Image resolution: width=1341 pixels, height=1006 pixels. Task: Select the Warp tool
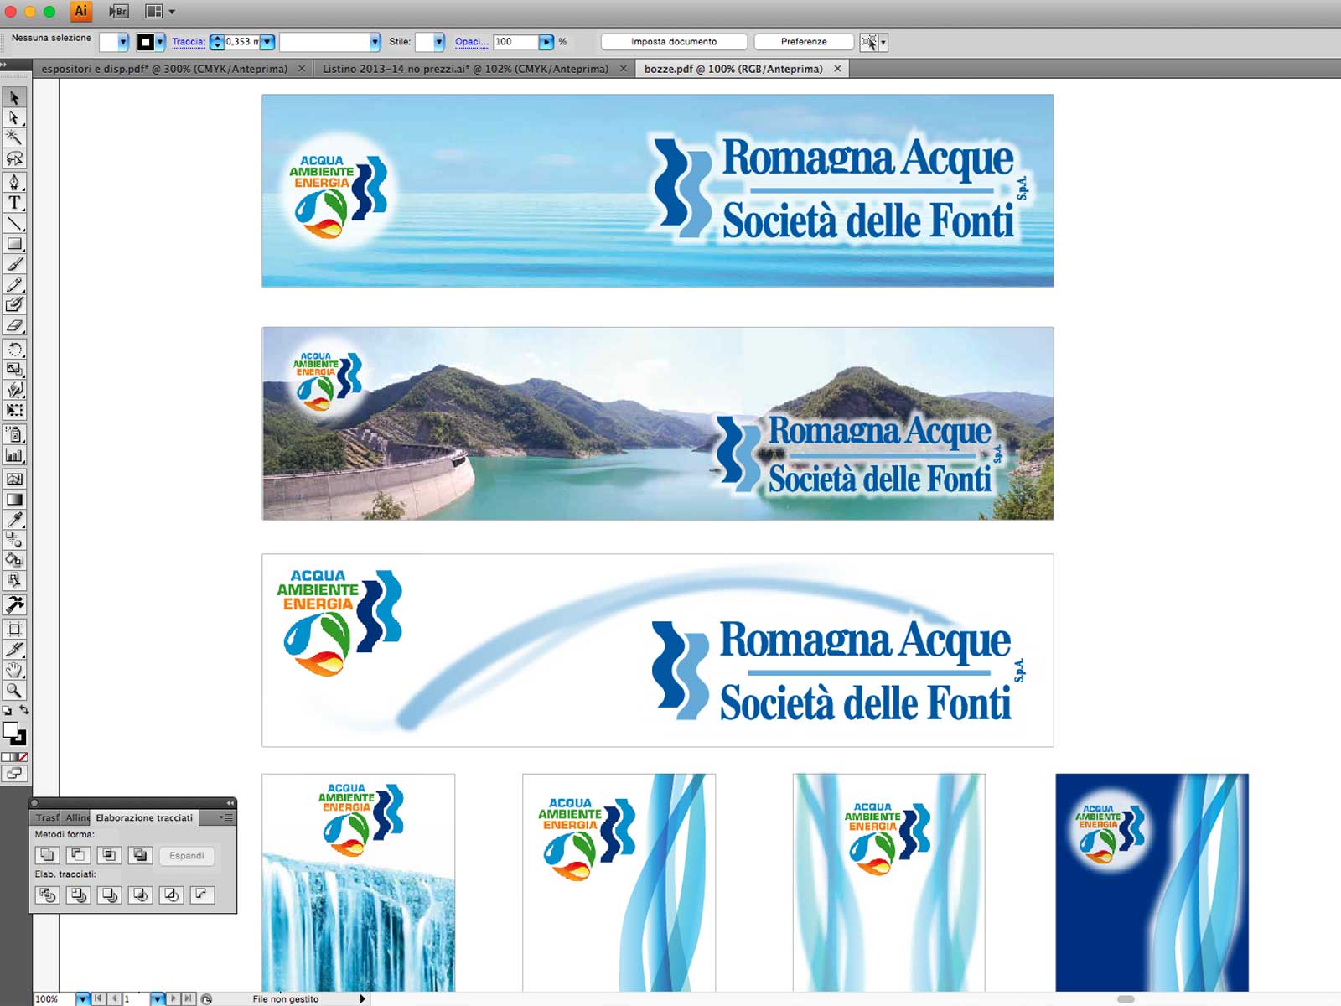14,390
